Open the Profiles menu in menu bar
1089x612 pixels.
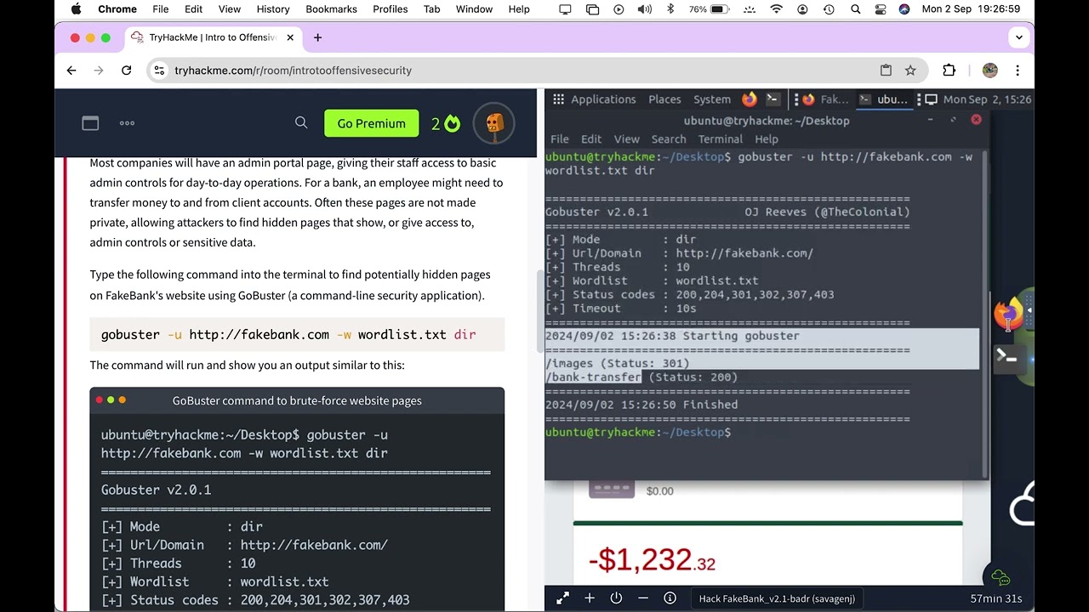click(391, 9)
